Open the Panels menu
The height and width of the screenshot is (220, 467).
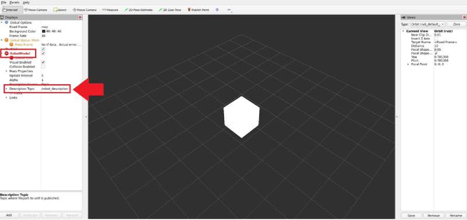point(14,2)
